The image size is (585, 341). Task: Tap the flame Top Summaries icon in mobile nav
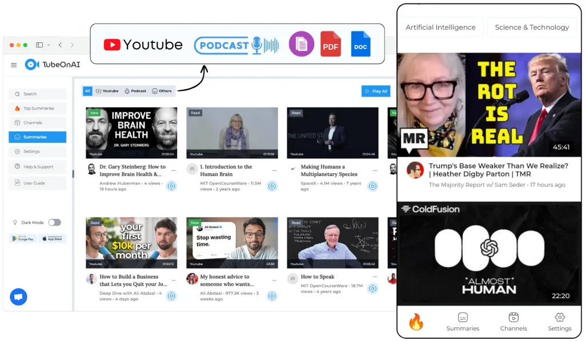tap(416, 322)
